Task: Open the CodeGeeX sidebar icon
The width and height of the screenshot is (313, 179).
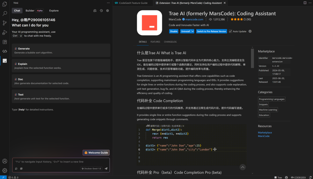Action: pyautogui.click(x=5, y=51)
